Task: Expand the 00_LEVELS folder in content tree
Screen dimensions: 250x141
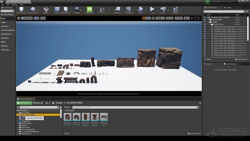Action: click(18, 113)
